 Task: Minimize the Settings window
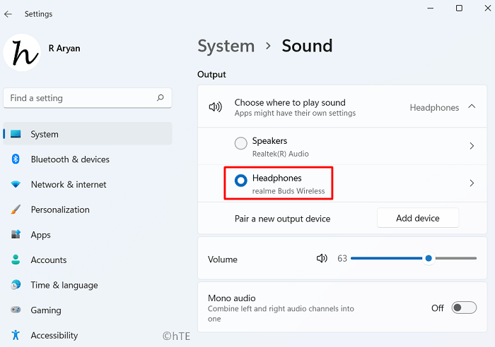[430, 8]
